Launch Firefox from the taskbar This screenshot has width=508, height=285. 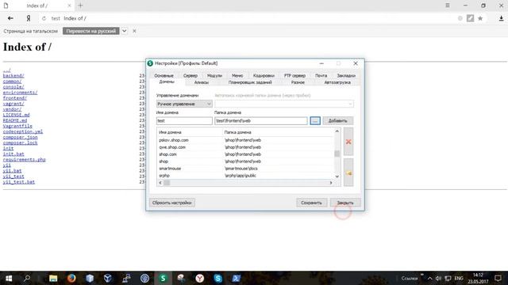click(71, 278)
